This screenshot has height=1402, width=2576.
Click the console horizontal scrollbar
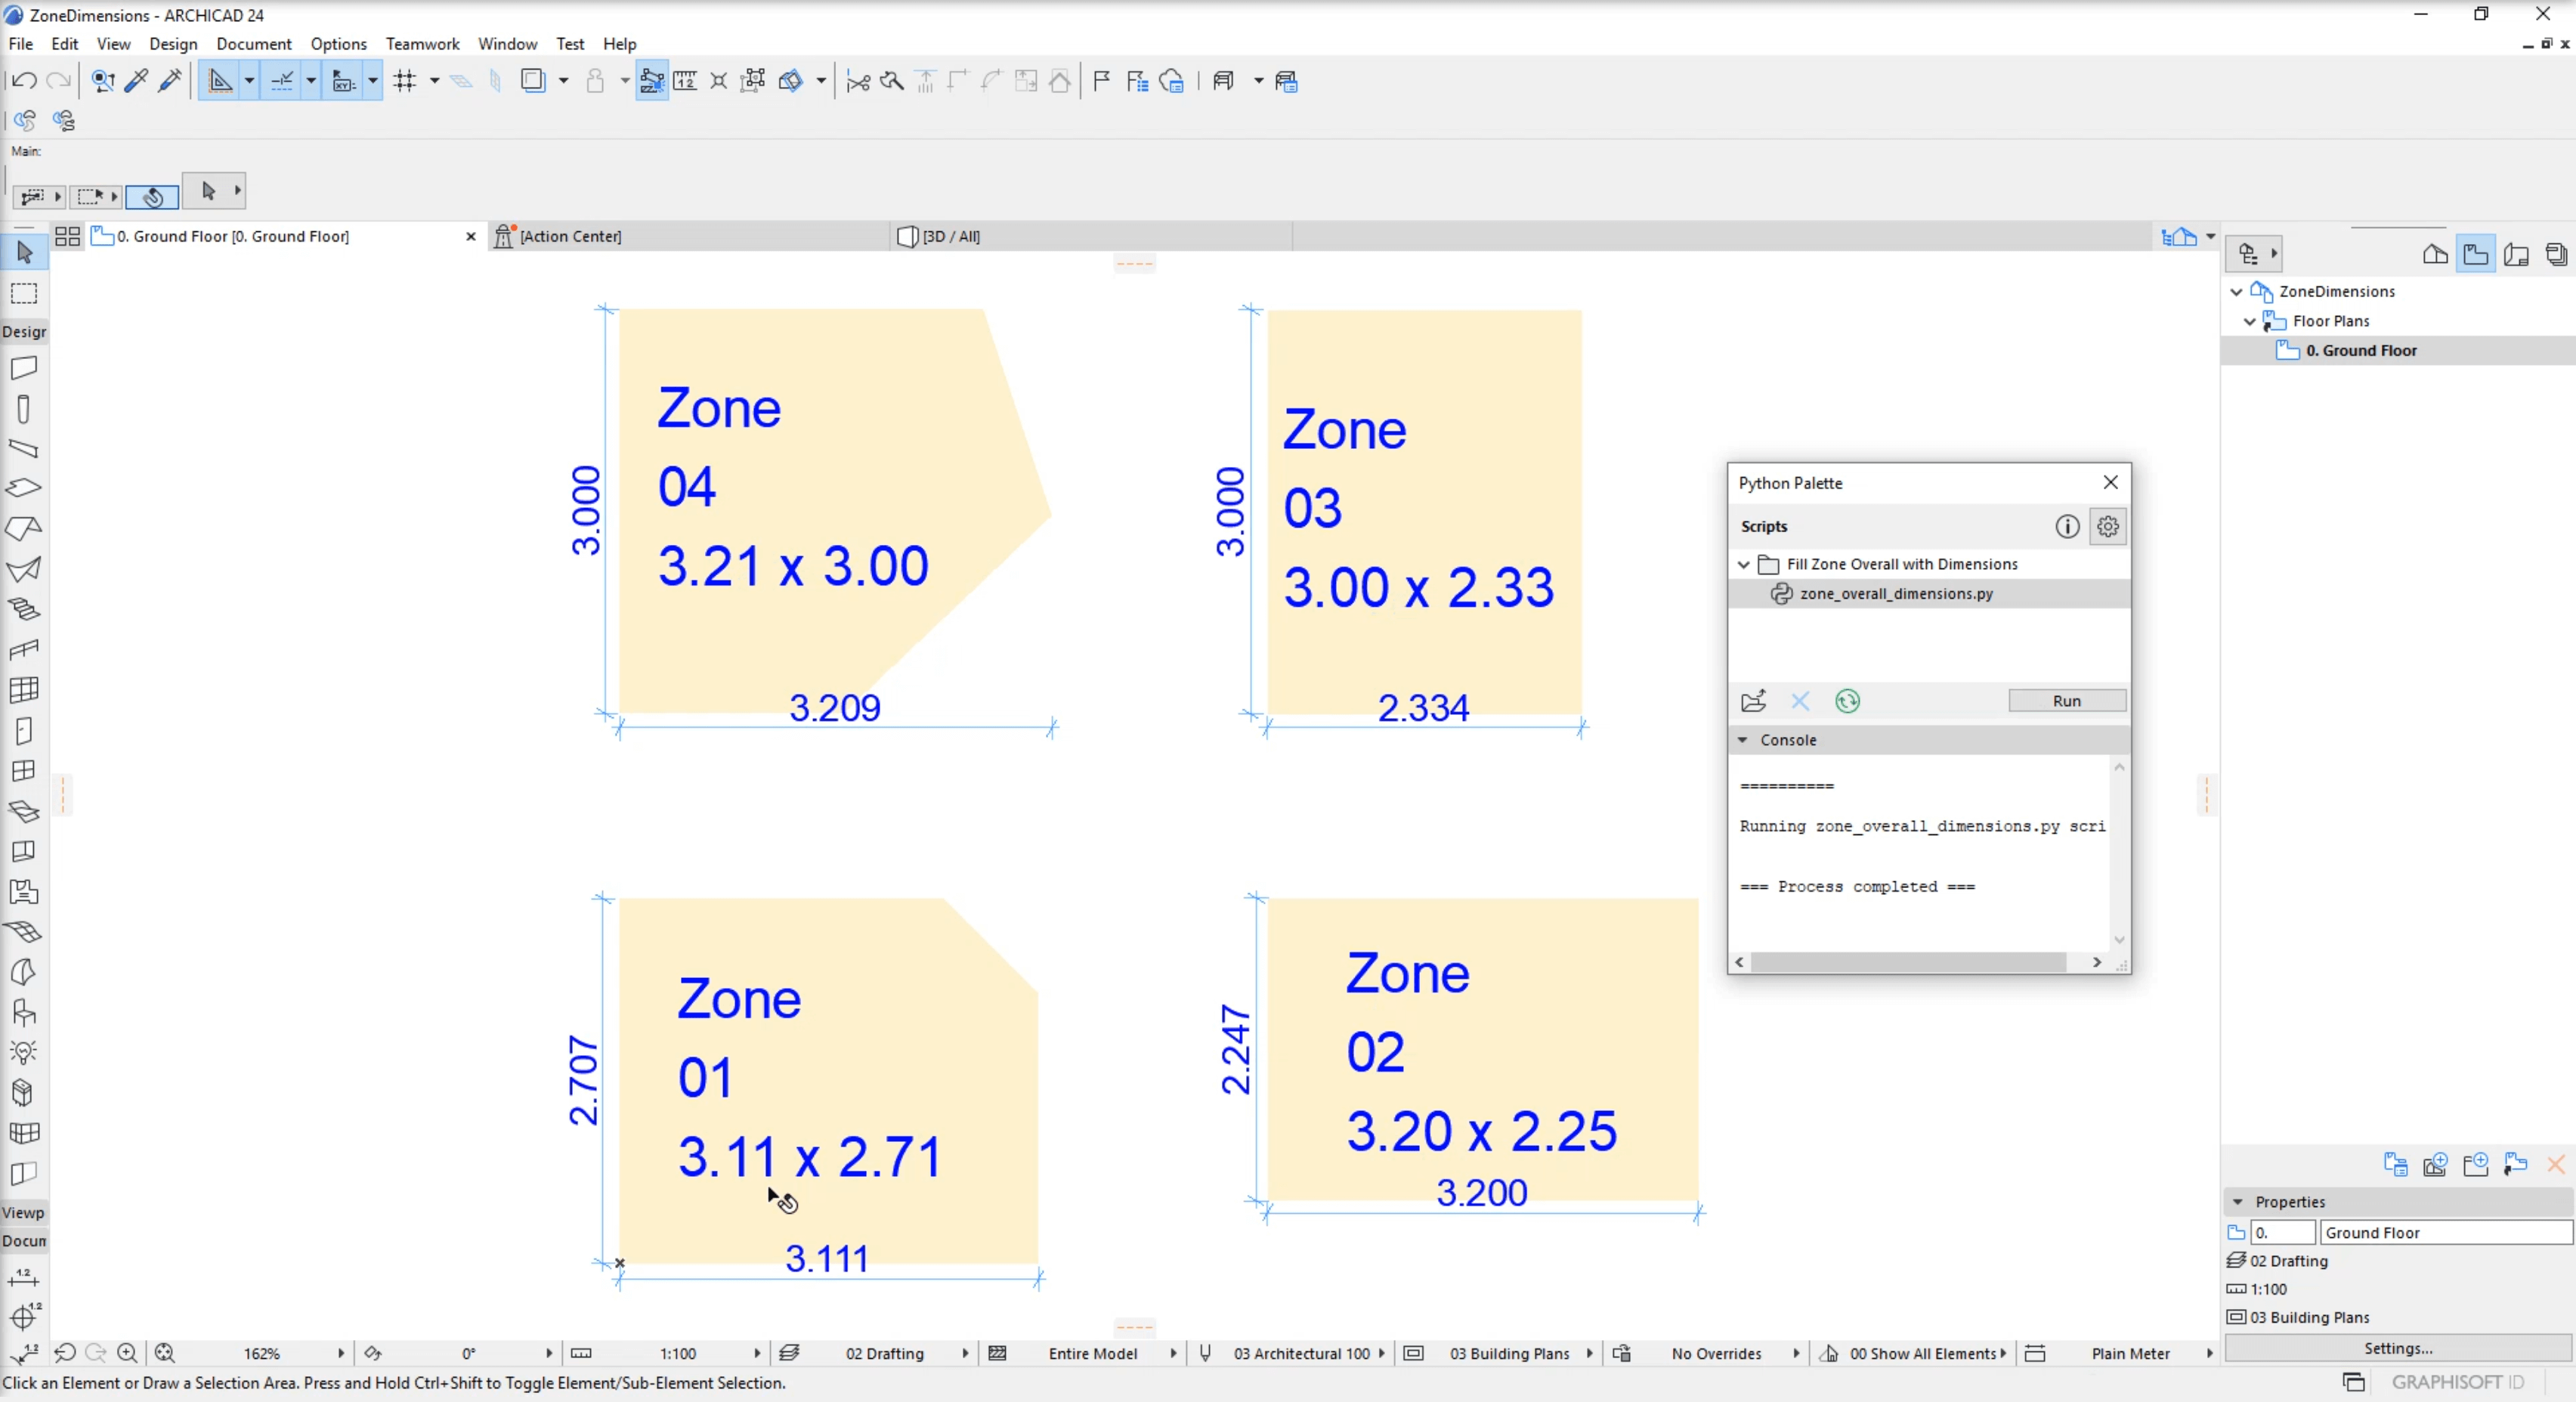click(x=1908, y=962)
